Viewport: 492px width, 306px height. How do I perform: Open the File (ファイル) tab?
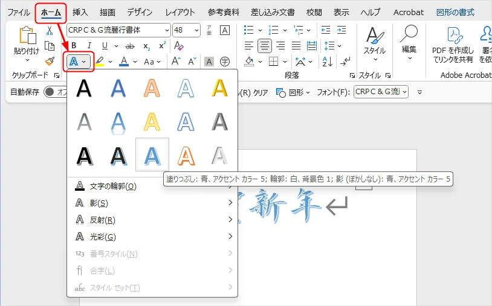(x=19, y=13)
